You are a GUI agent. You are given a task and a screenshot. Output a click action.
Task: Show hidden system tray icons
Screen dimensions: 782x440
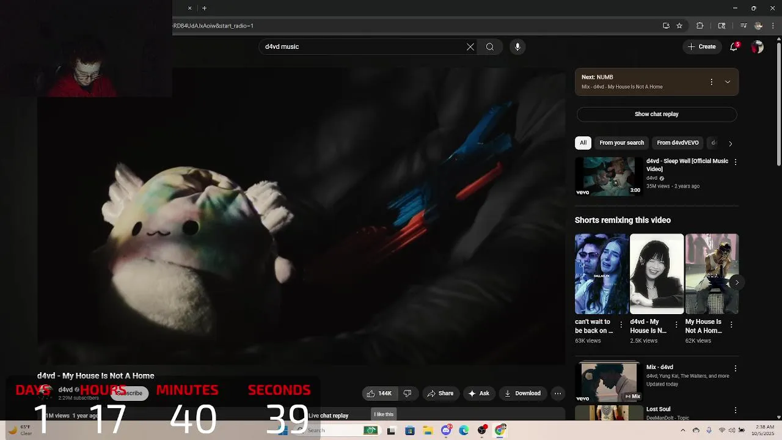682,430
